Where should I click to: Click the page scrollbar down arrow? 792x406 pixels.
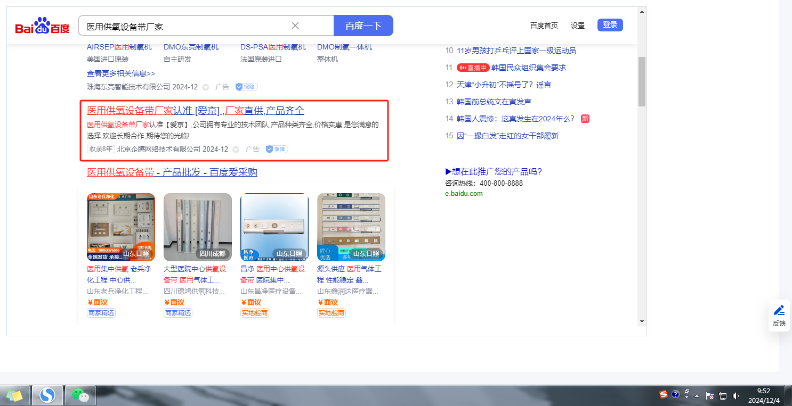pyautogui.click(x=642, y=321)
